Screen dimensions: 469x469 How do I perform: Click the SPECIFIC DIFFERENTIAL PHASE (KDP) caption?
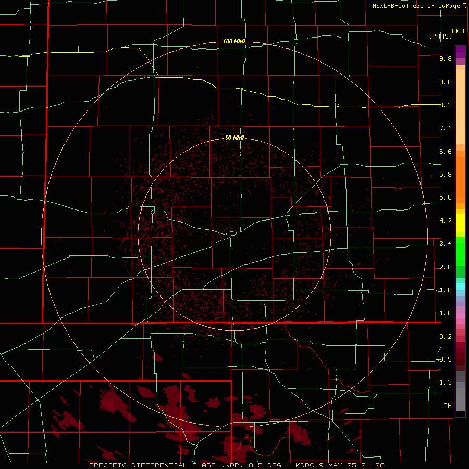click(166, 465)
